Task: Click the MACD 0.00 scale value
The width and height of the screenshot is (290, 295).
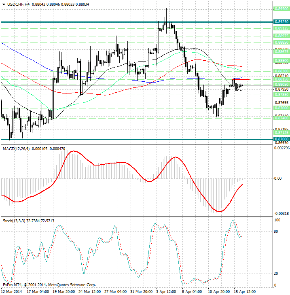Action: coord(278,178)
